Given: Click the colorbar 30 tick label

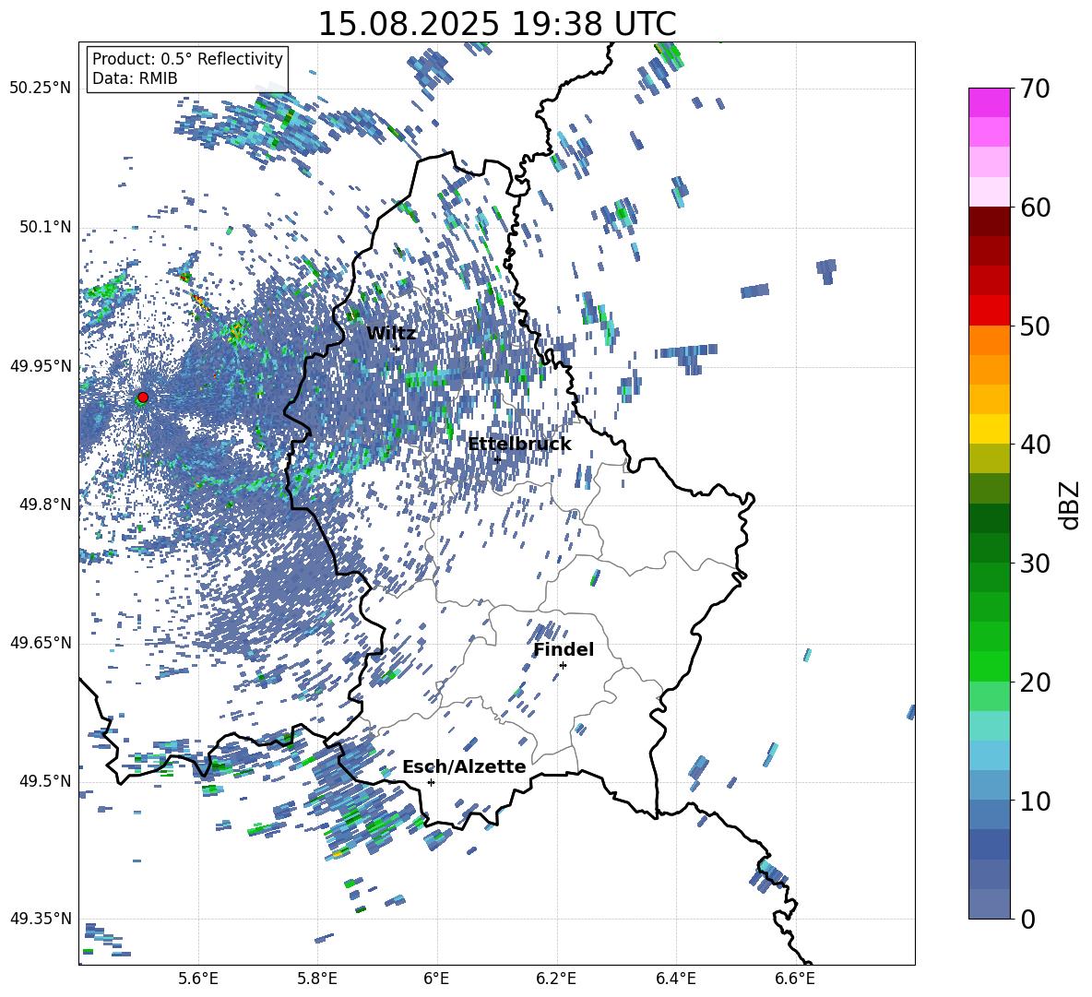Looking at the screenshot, I should (x=1035, y=563).
